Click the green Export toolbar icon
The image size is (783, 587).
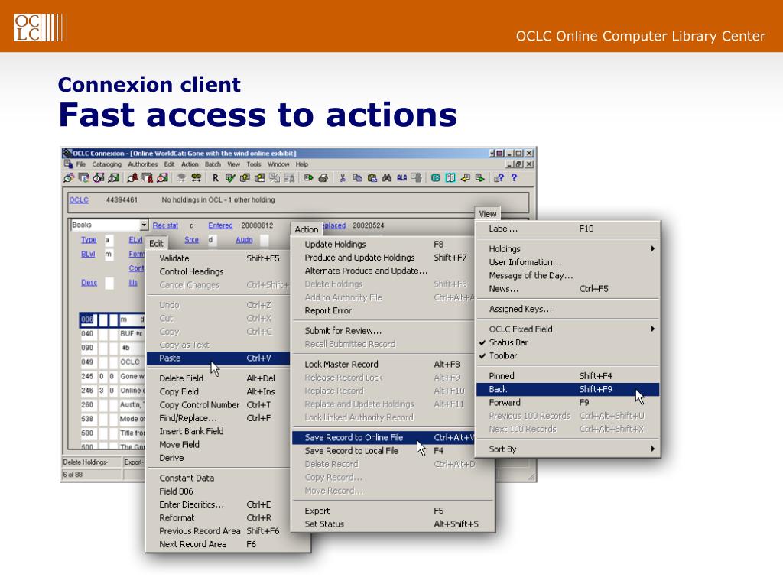pyautogui.click(x=308, y=177)
